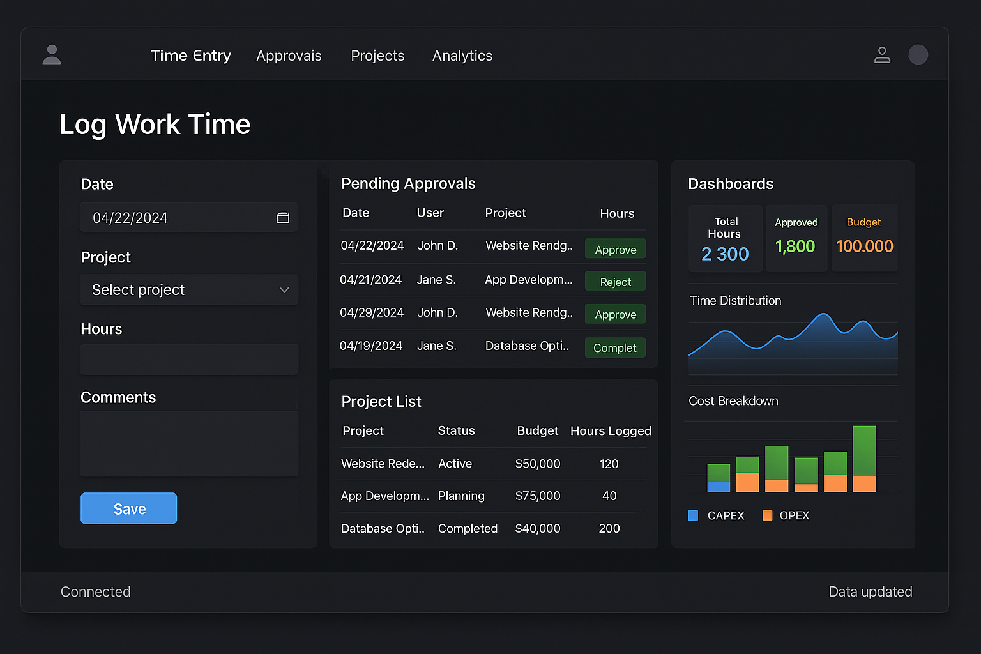Open the calendar picker icon in Date field
Viewport: 981px width, 654px height.
(283, 218)
